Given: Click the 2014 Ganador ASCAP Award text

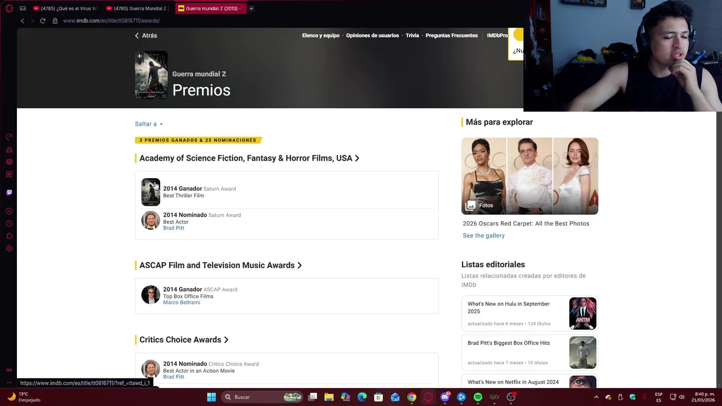Looking at the screenshot, I should tap(200, 289).
